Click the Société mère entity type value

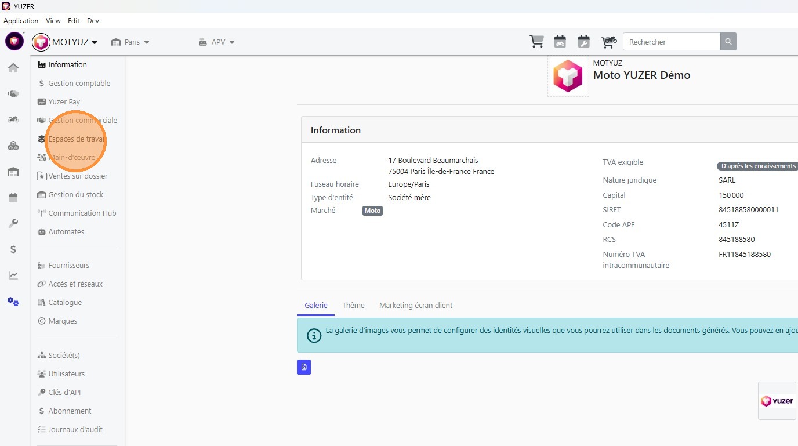tap(409, 198)
